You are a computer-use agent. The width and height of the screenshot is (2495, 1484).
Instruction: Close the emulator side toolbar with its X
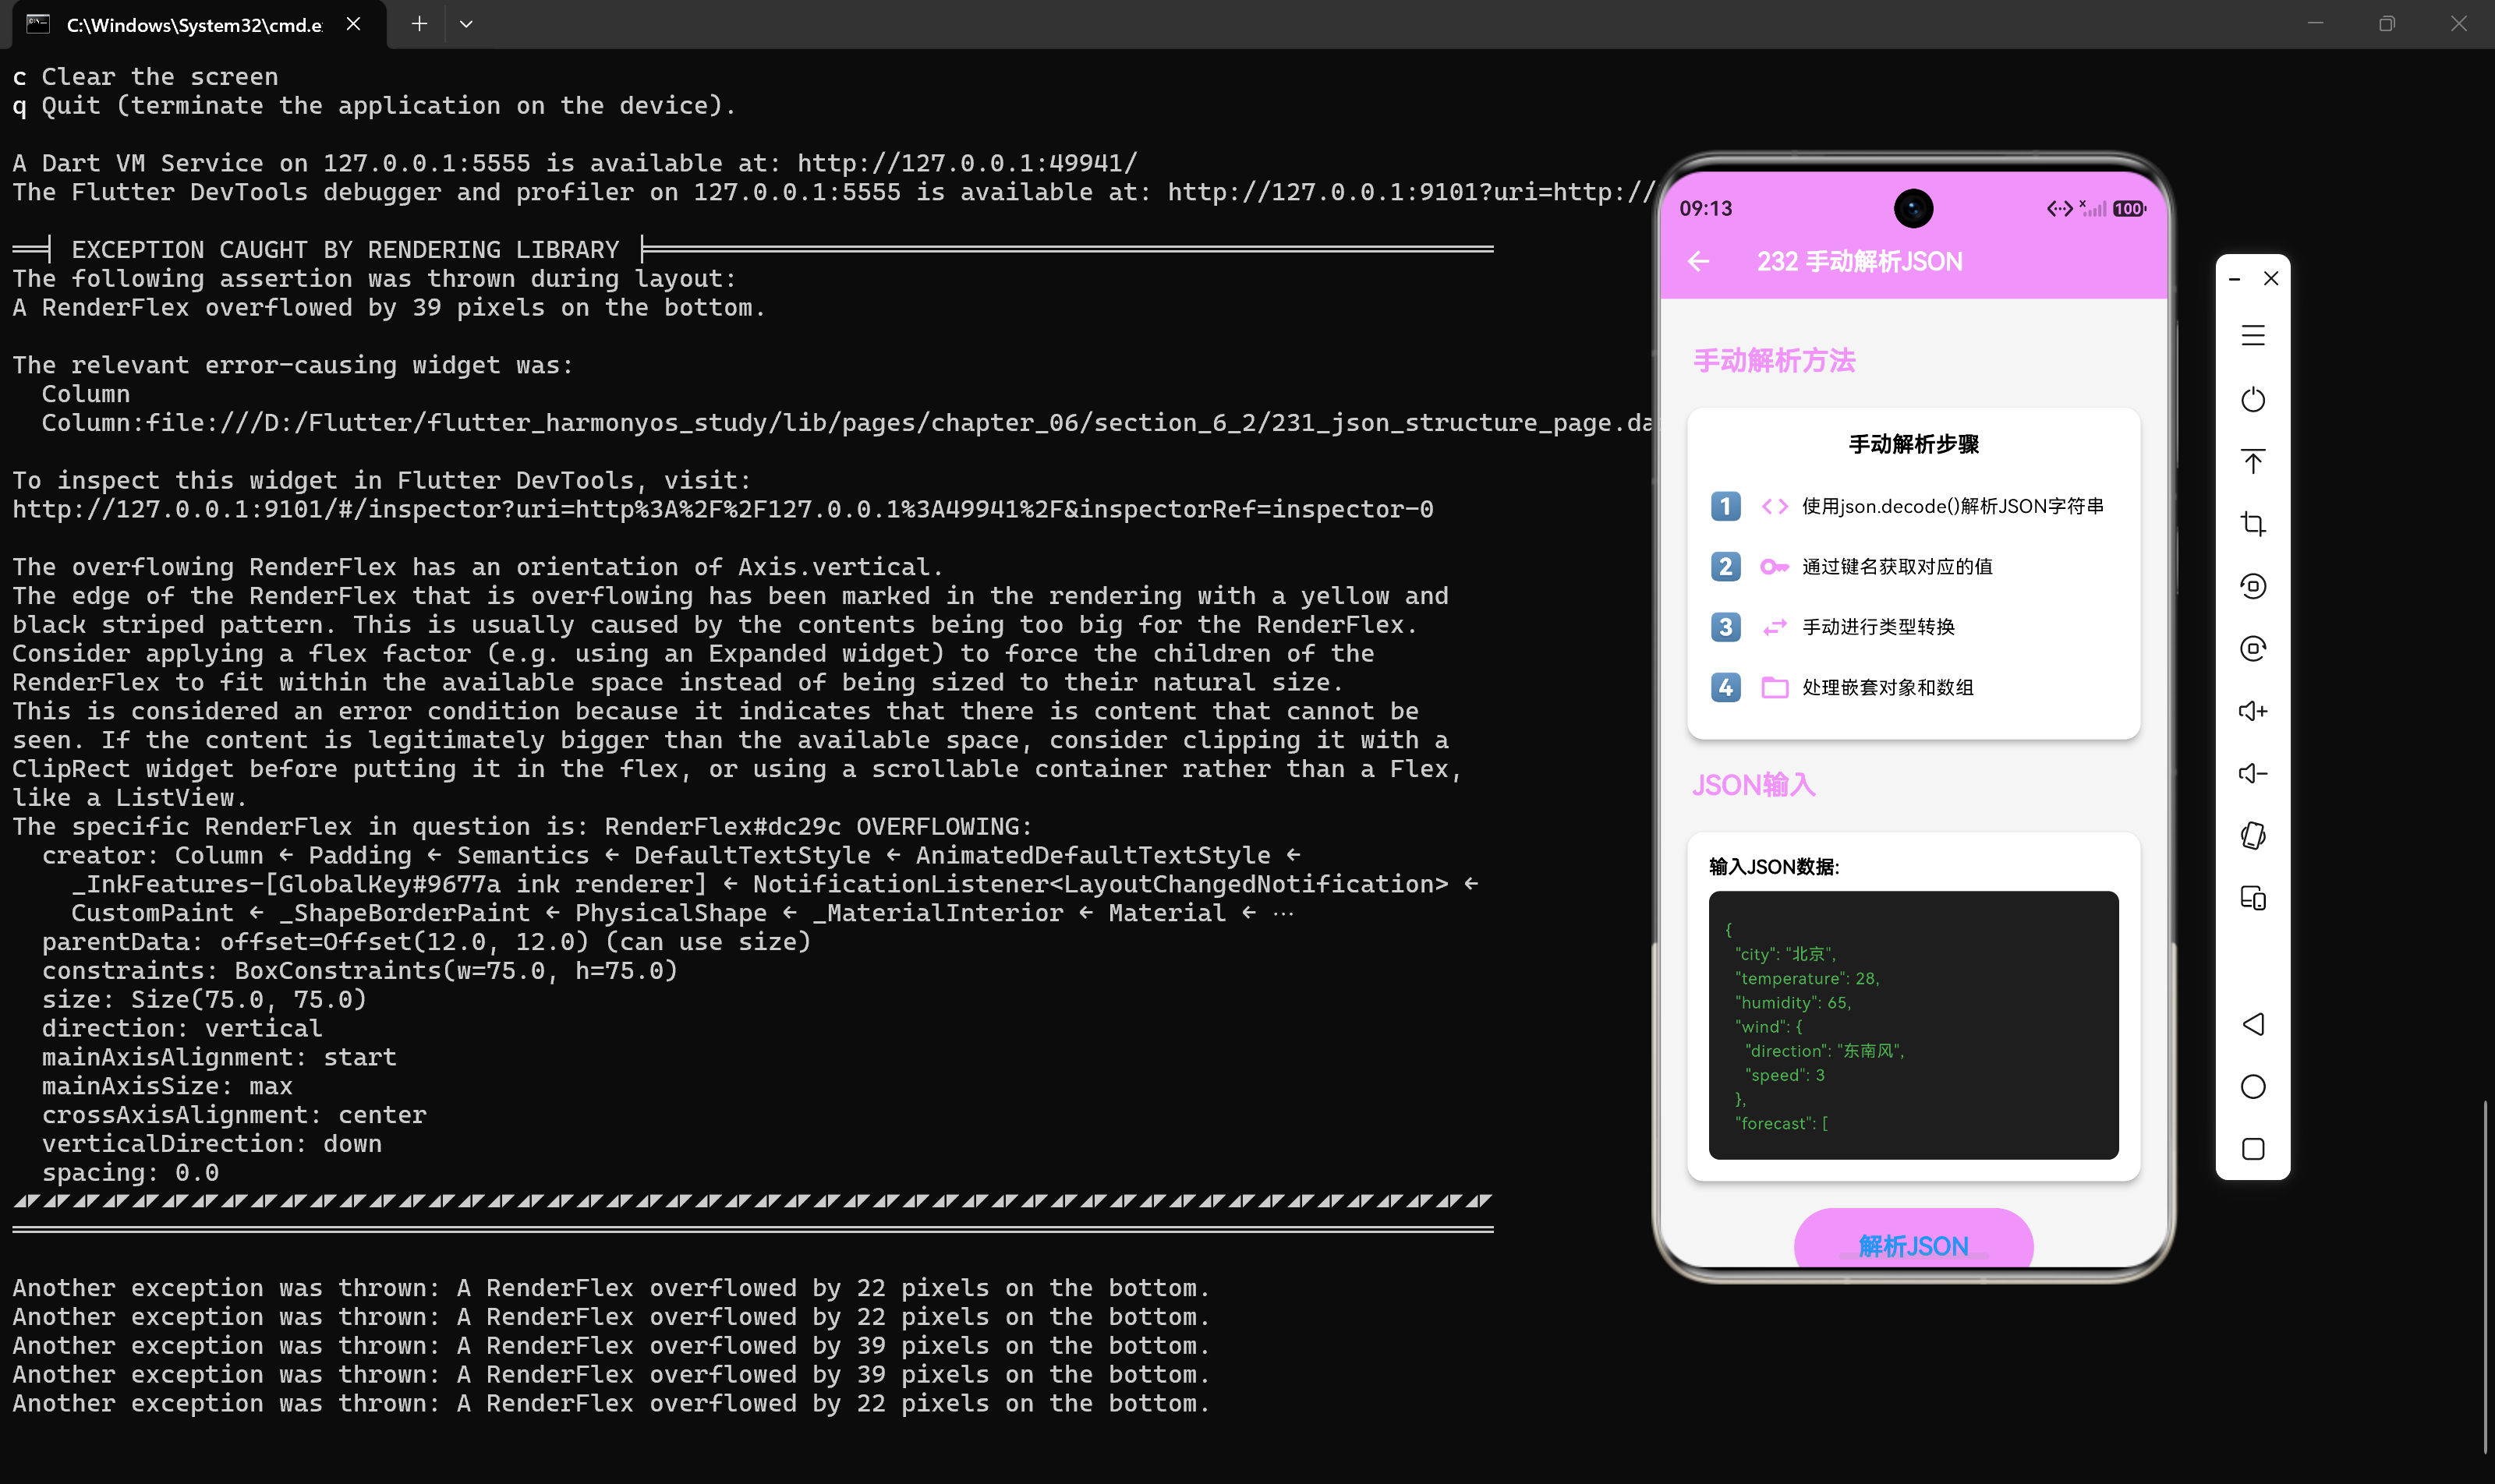(x=2271, y=278)
